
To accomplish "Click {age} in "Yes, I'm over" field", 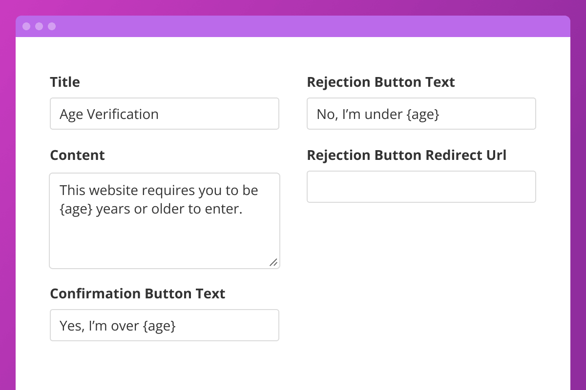I will [159, 325].
